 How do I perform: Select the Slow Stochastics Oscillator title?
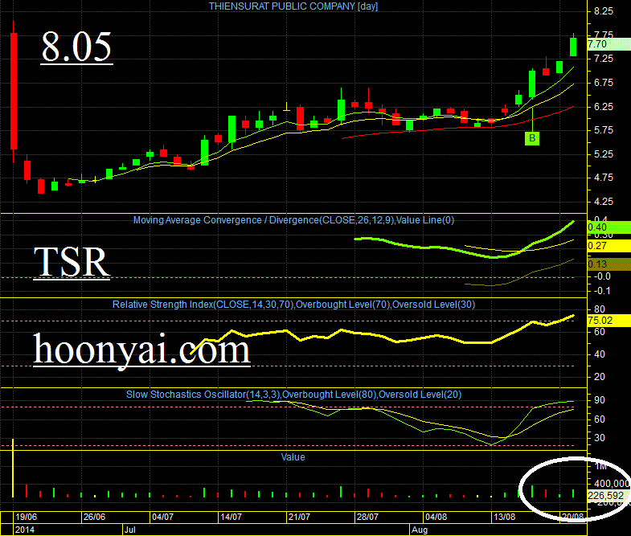293,395
